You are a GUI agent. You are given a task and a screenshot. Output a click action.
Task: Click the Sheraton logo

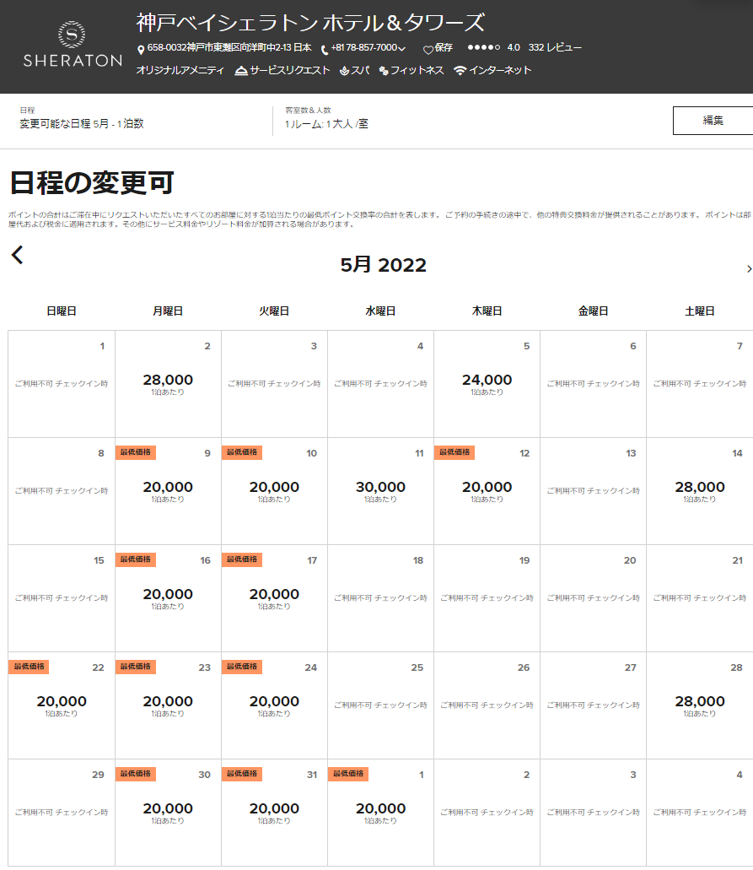pos(73,46)
